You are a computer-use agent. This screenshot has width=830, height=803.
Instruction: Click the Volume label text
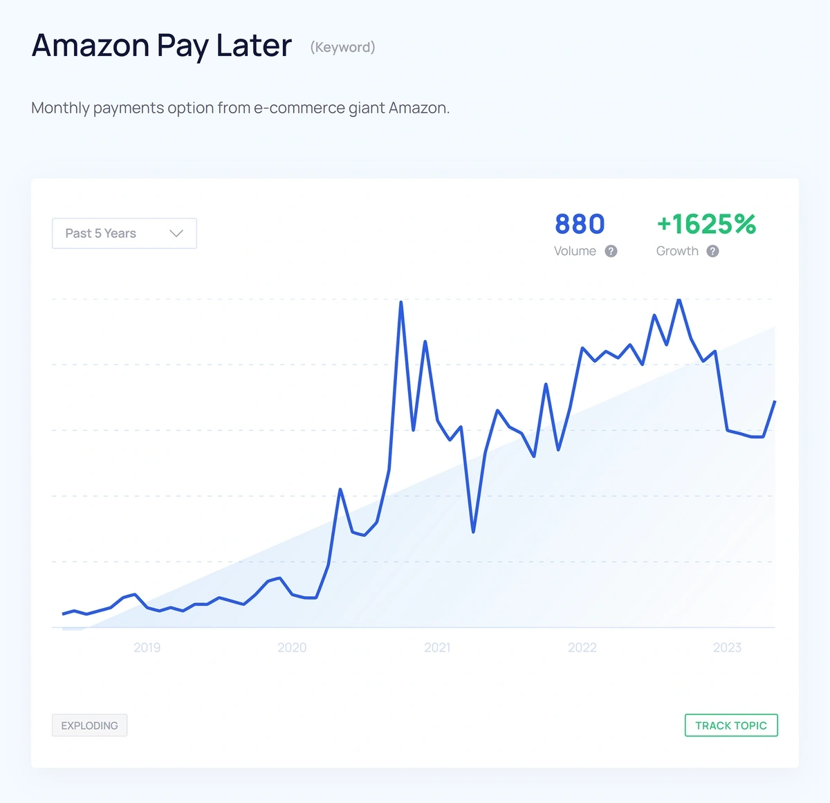575,251
